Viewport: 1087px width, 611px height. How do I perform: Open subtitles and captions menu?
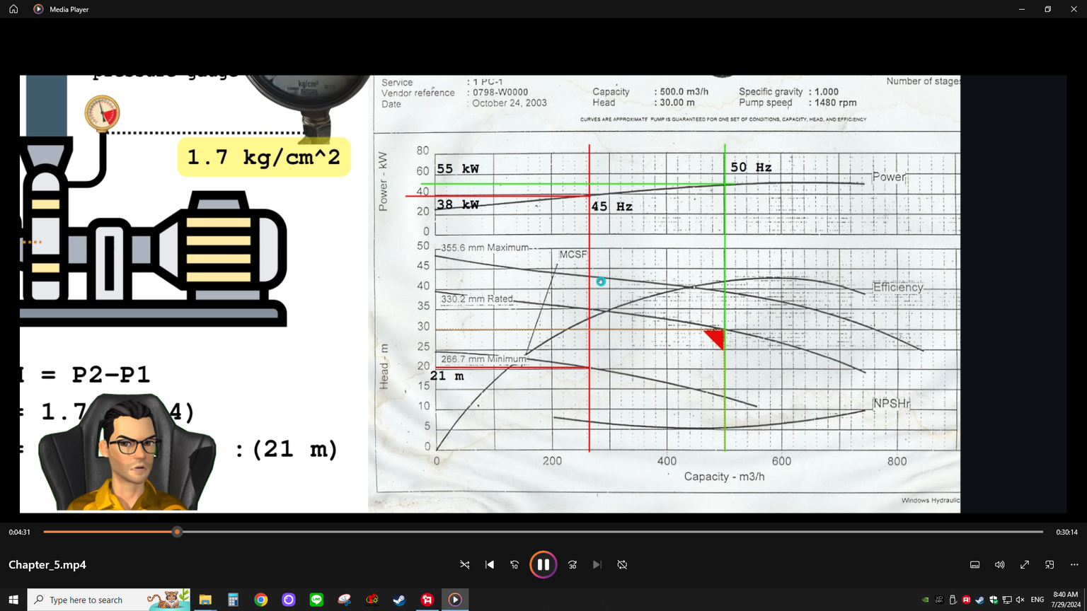[x=974, y=564]
